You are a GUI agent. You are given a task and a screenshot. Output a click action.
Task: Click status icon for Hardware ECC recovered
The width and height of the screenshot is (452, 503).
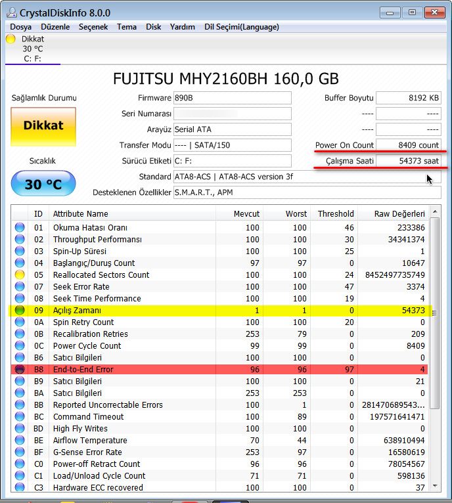[20, 487]
